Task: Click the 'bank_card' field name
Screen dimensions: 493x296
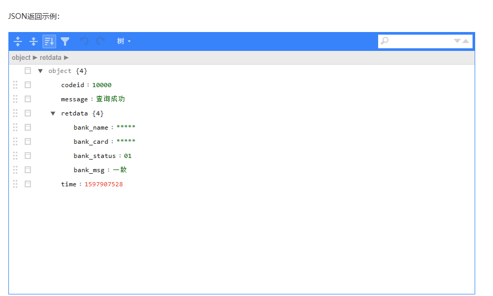Action: 91,142
